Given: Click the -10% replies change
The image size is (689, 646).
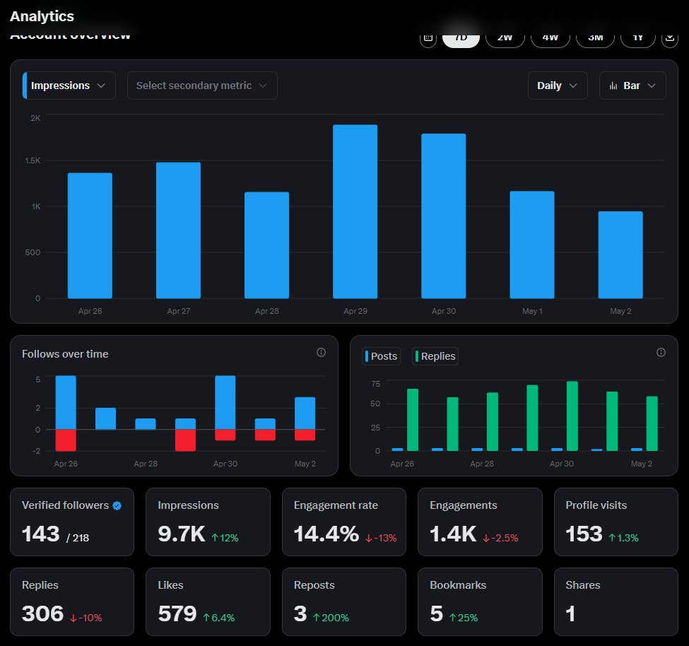Looking at the screenshot, I should pyautogui.click(x=86, y=618).
